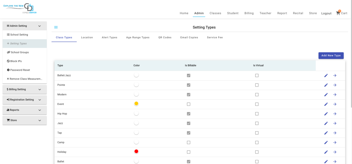Expand the Billing Setting section
The width and height of the screenshot is (352, 164).
(24, 89)
